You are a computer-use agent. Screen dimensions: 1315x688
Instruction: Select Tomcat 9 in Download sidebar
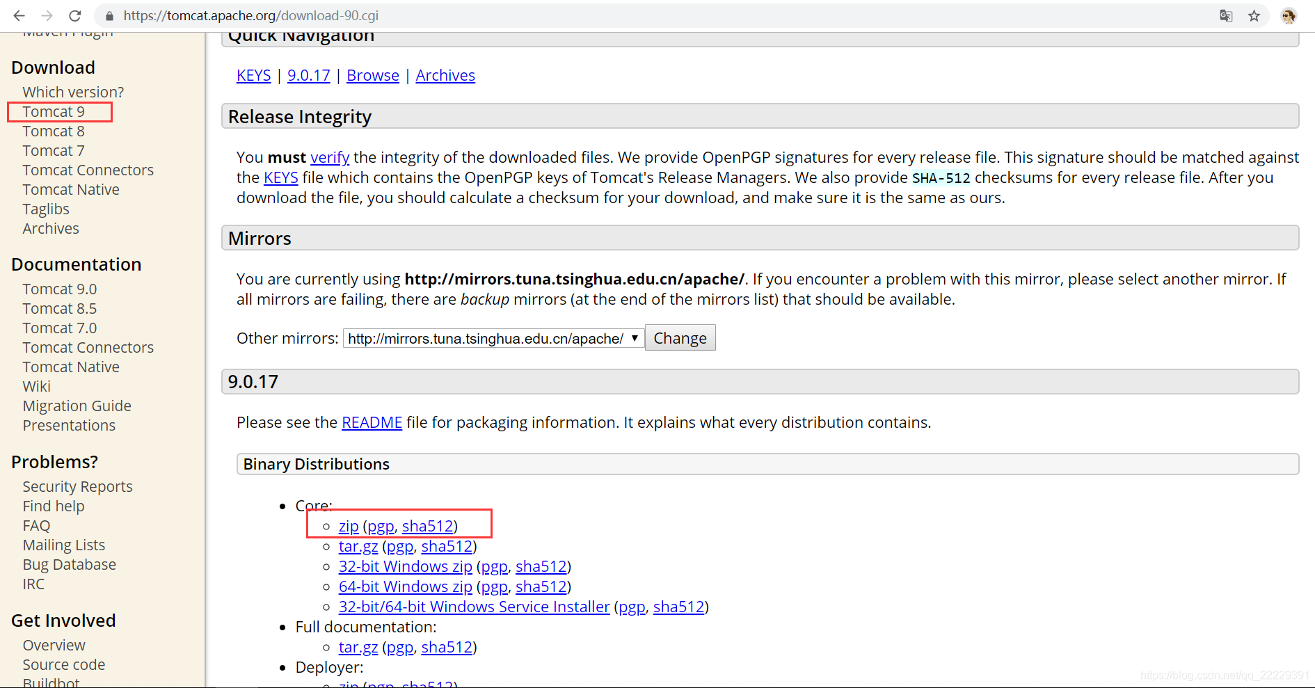(54, 111)
